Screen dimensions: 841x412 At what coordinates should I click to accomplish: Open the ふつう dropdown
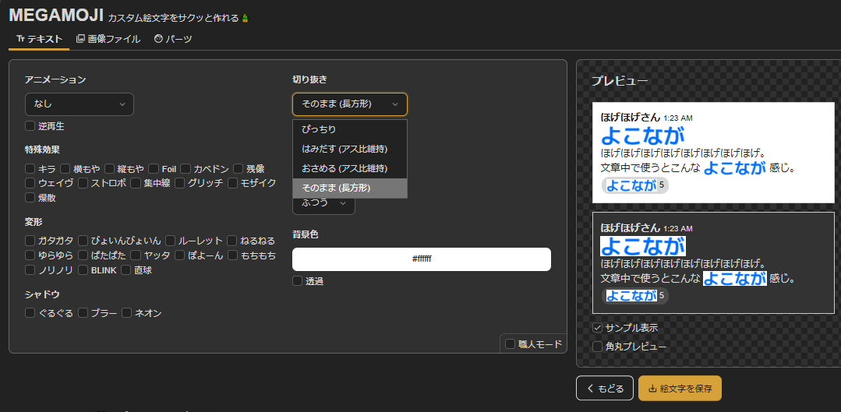coord(323,203)
